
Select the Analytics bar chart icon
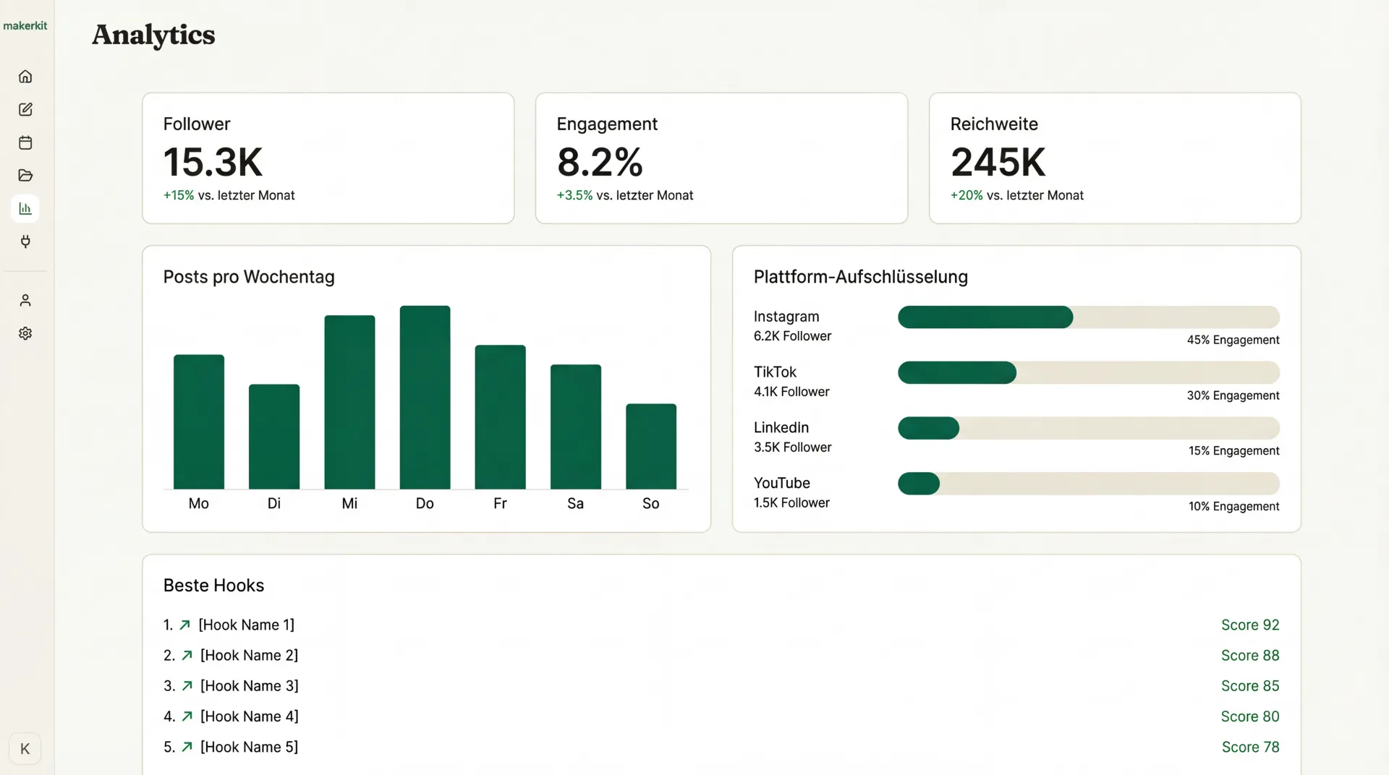[25, 208]
